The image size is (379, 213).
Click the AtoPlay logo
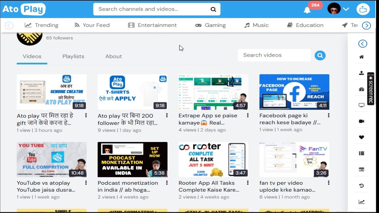pos(24,9)
